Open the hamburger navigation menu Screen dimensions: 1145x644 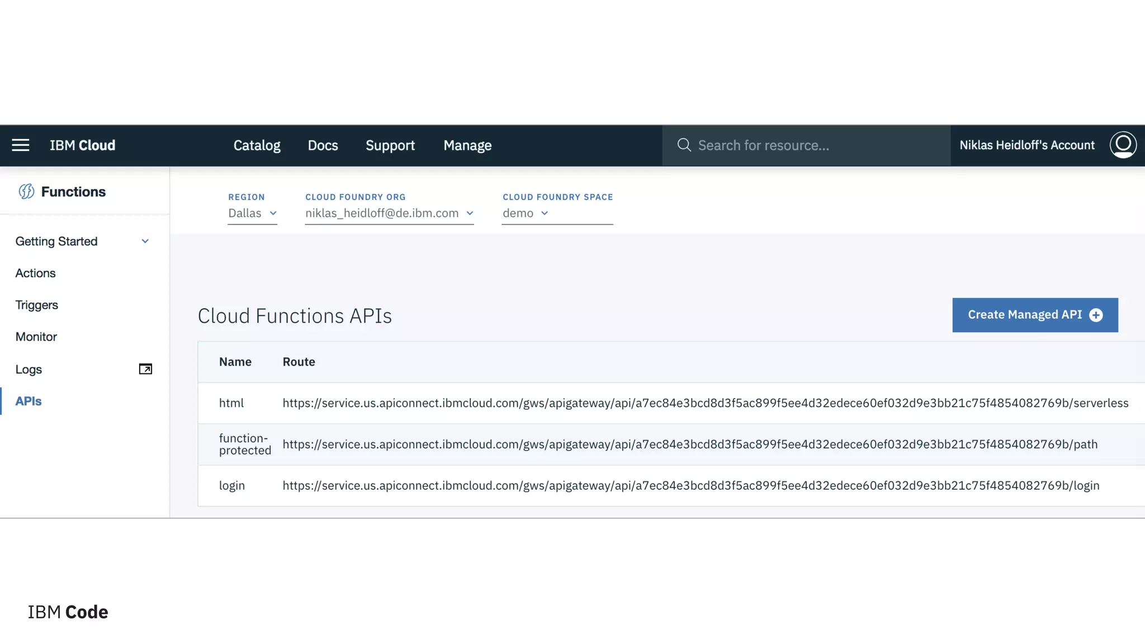coord(21,145)
